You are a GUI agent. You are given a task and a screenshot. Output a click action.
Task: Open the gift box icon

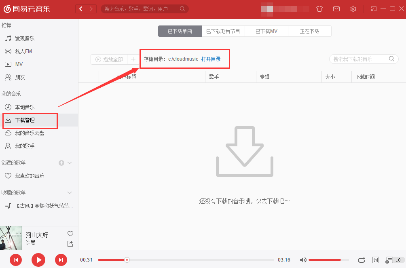tap(319, 8)
